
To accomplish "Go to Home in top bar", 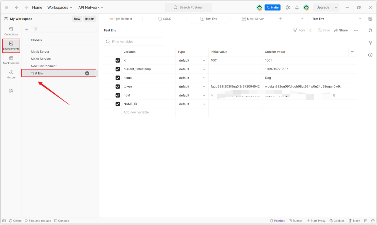I will click(x=37, y=8).
